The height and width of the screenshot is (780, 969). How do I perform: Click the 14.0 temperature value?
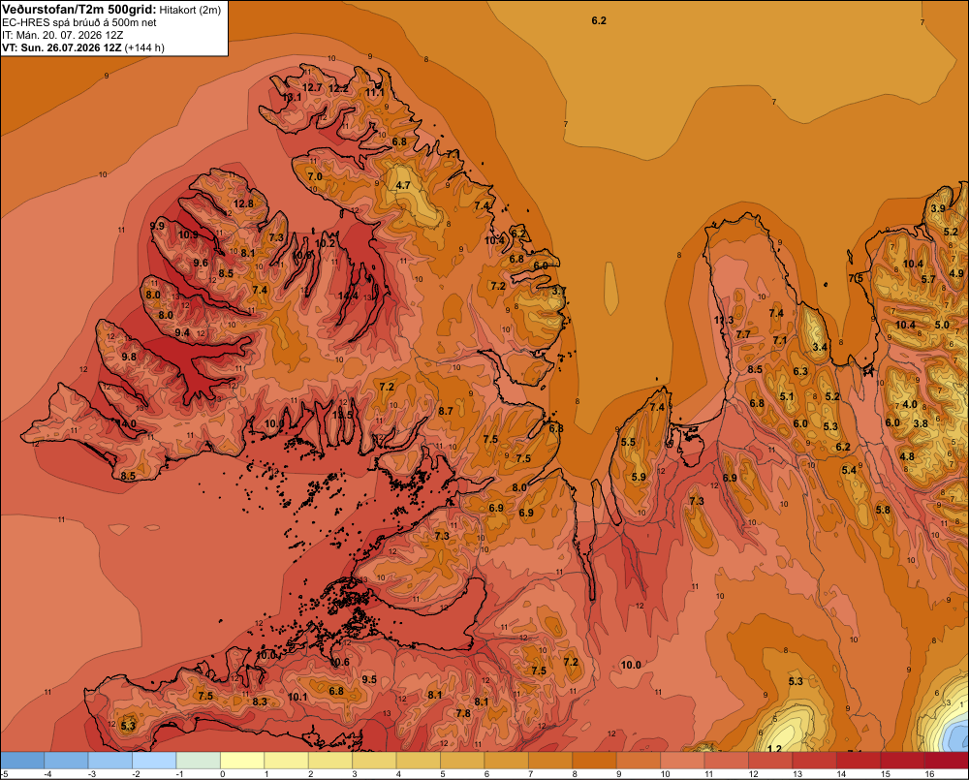coord(127,424)
